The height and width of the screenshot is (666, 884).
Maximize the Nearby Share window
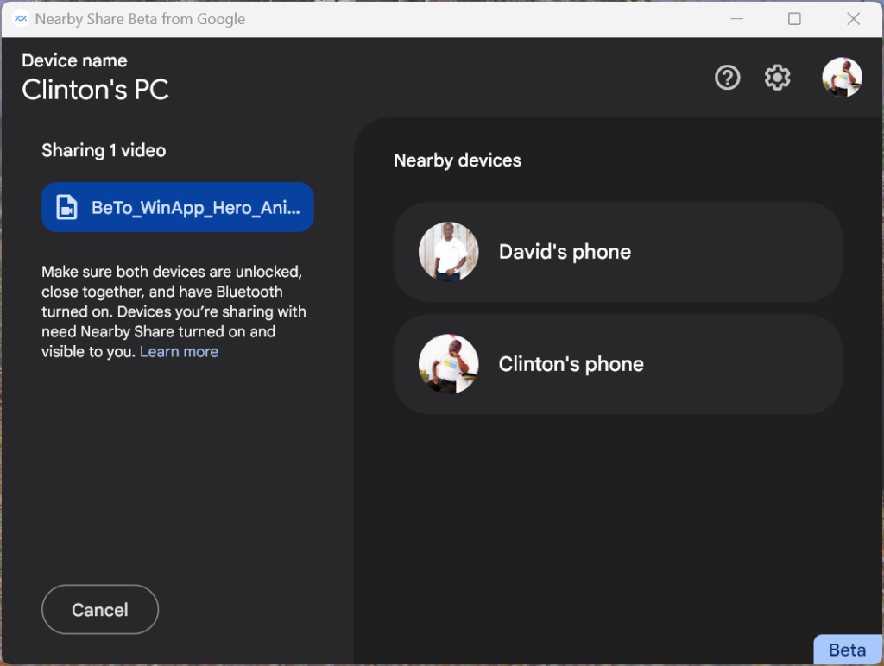794,19
